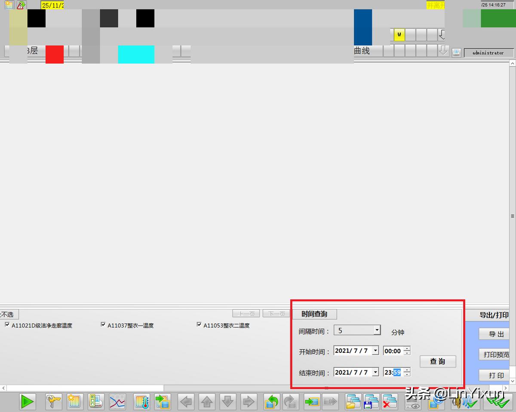The image size is (516, 412).
Task: Click the starred table icon in bottom toolbar
Action: 75,402
